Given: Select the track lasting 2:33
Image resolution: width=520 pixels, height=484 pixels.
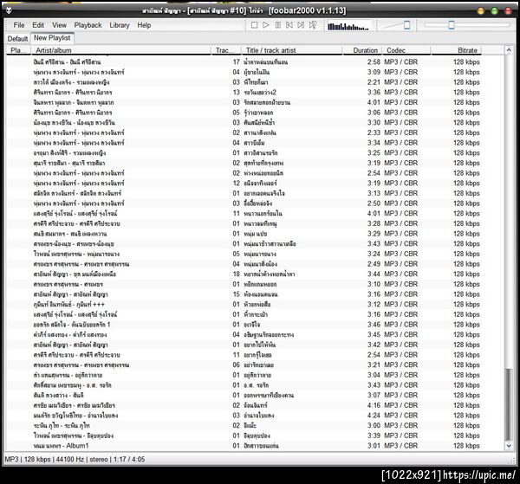Looking at the screenshot, I should point(256,132).
